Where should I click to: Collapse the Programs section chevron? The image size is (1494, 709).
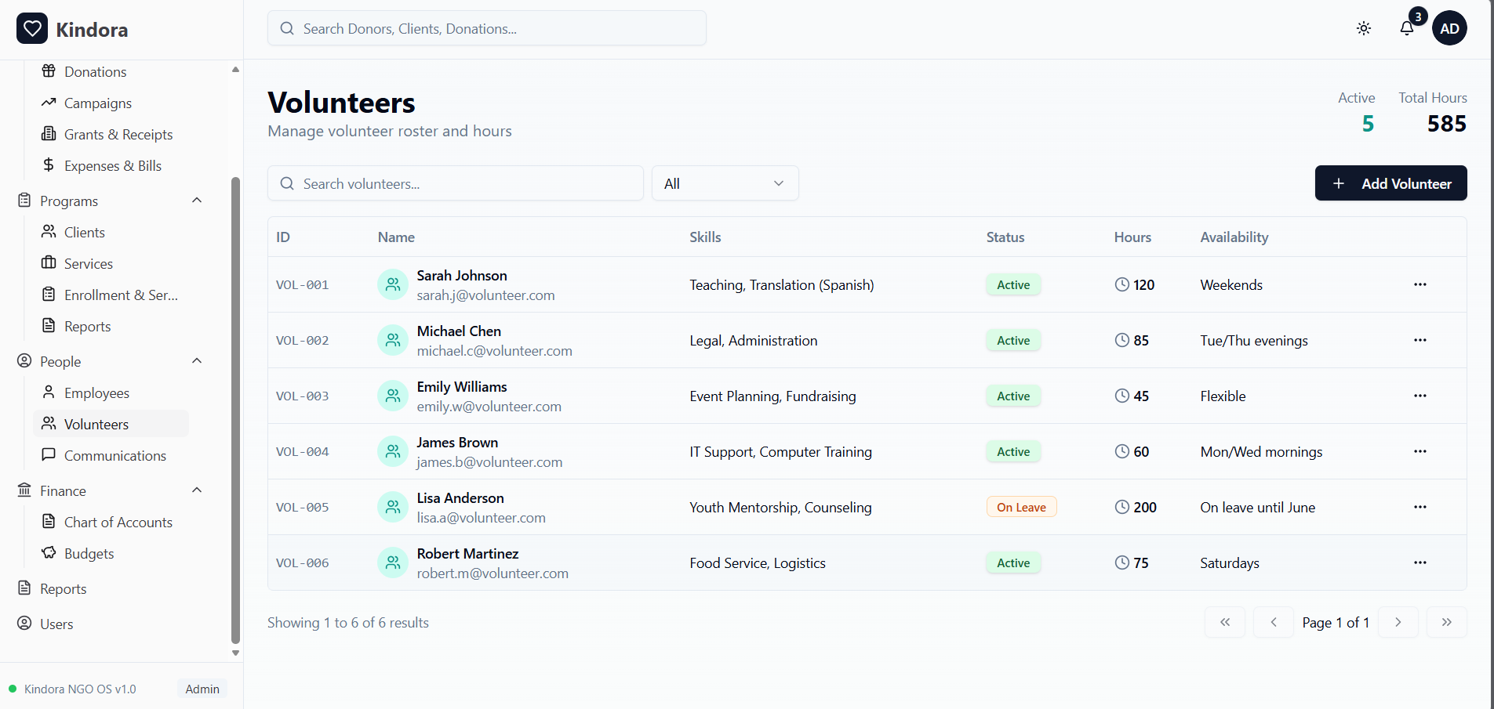197,201
